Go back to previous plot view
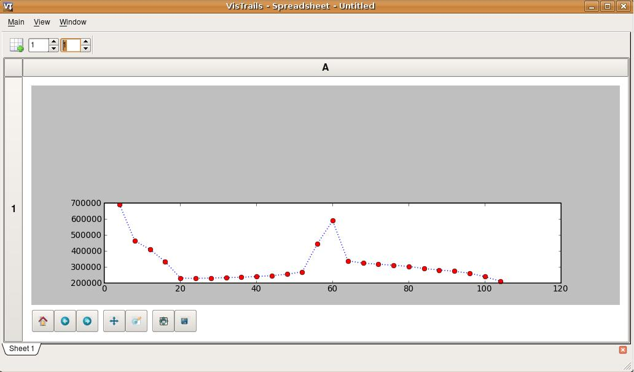634x372 pixels. point(65,321)
